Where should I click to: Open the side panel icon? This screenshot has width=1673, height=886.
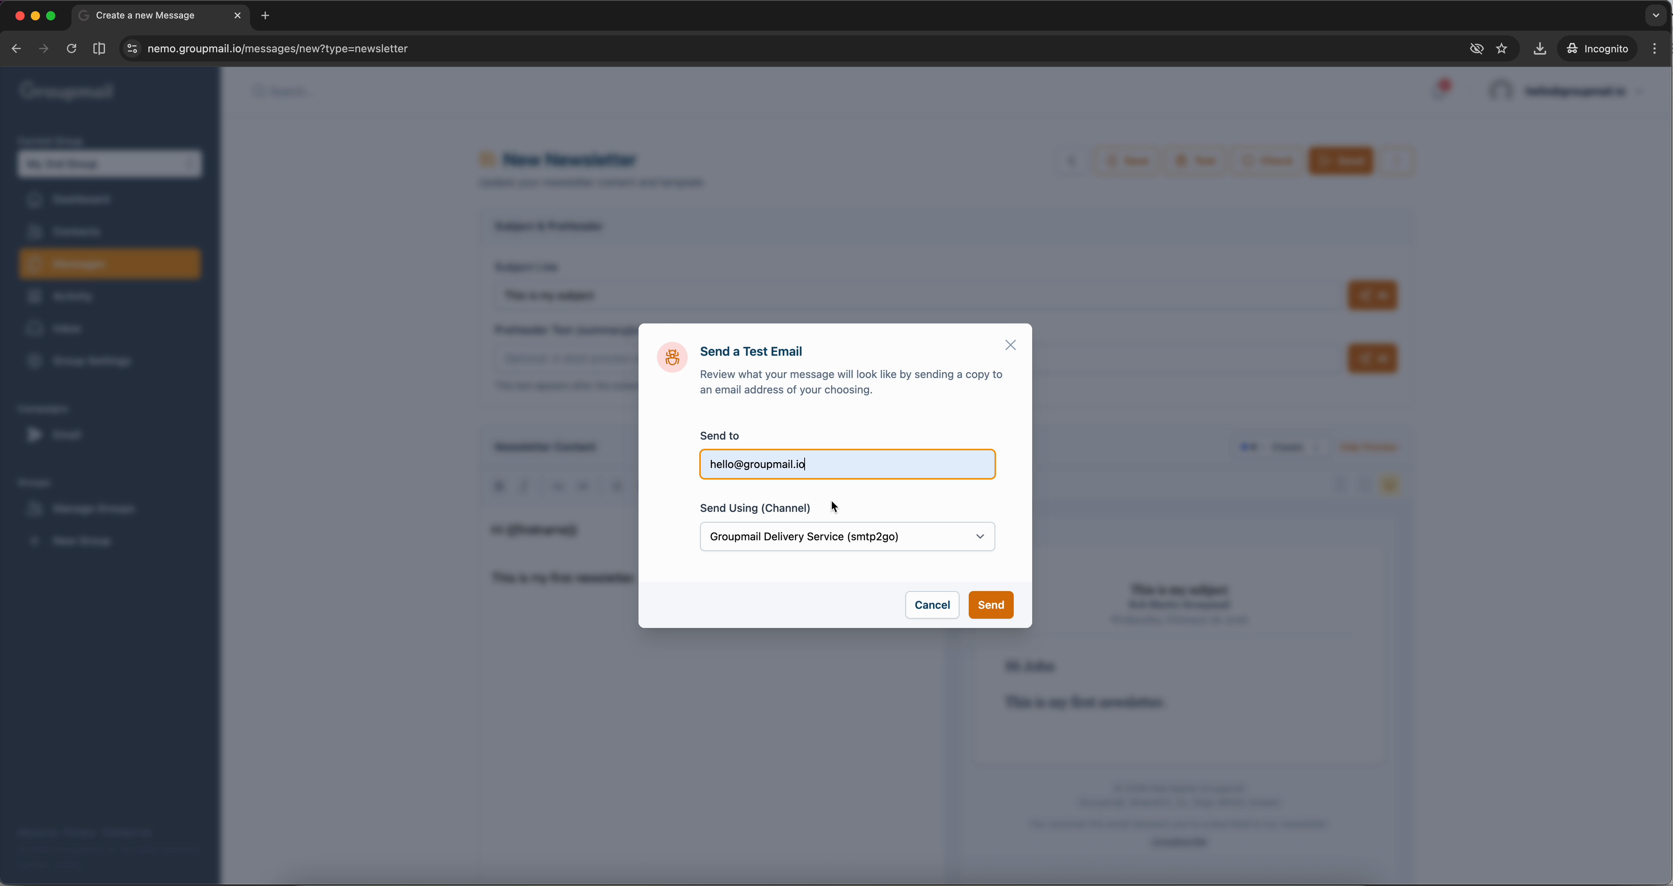(99, 49)
